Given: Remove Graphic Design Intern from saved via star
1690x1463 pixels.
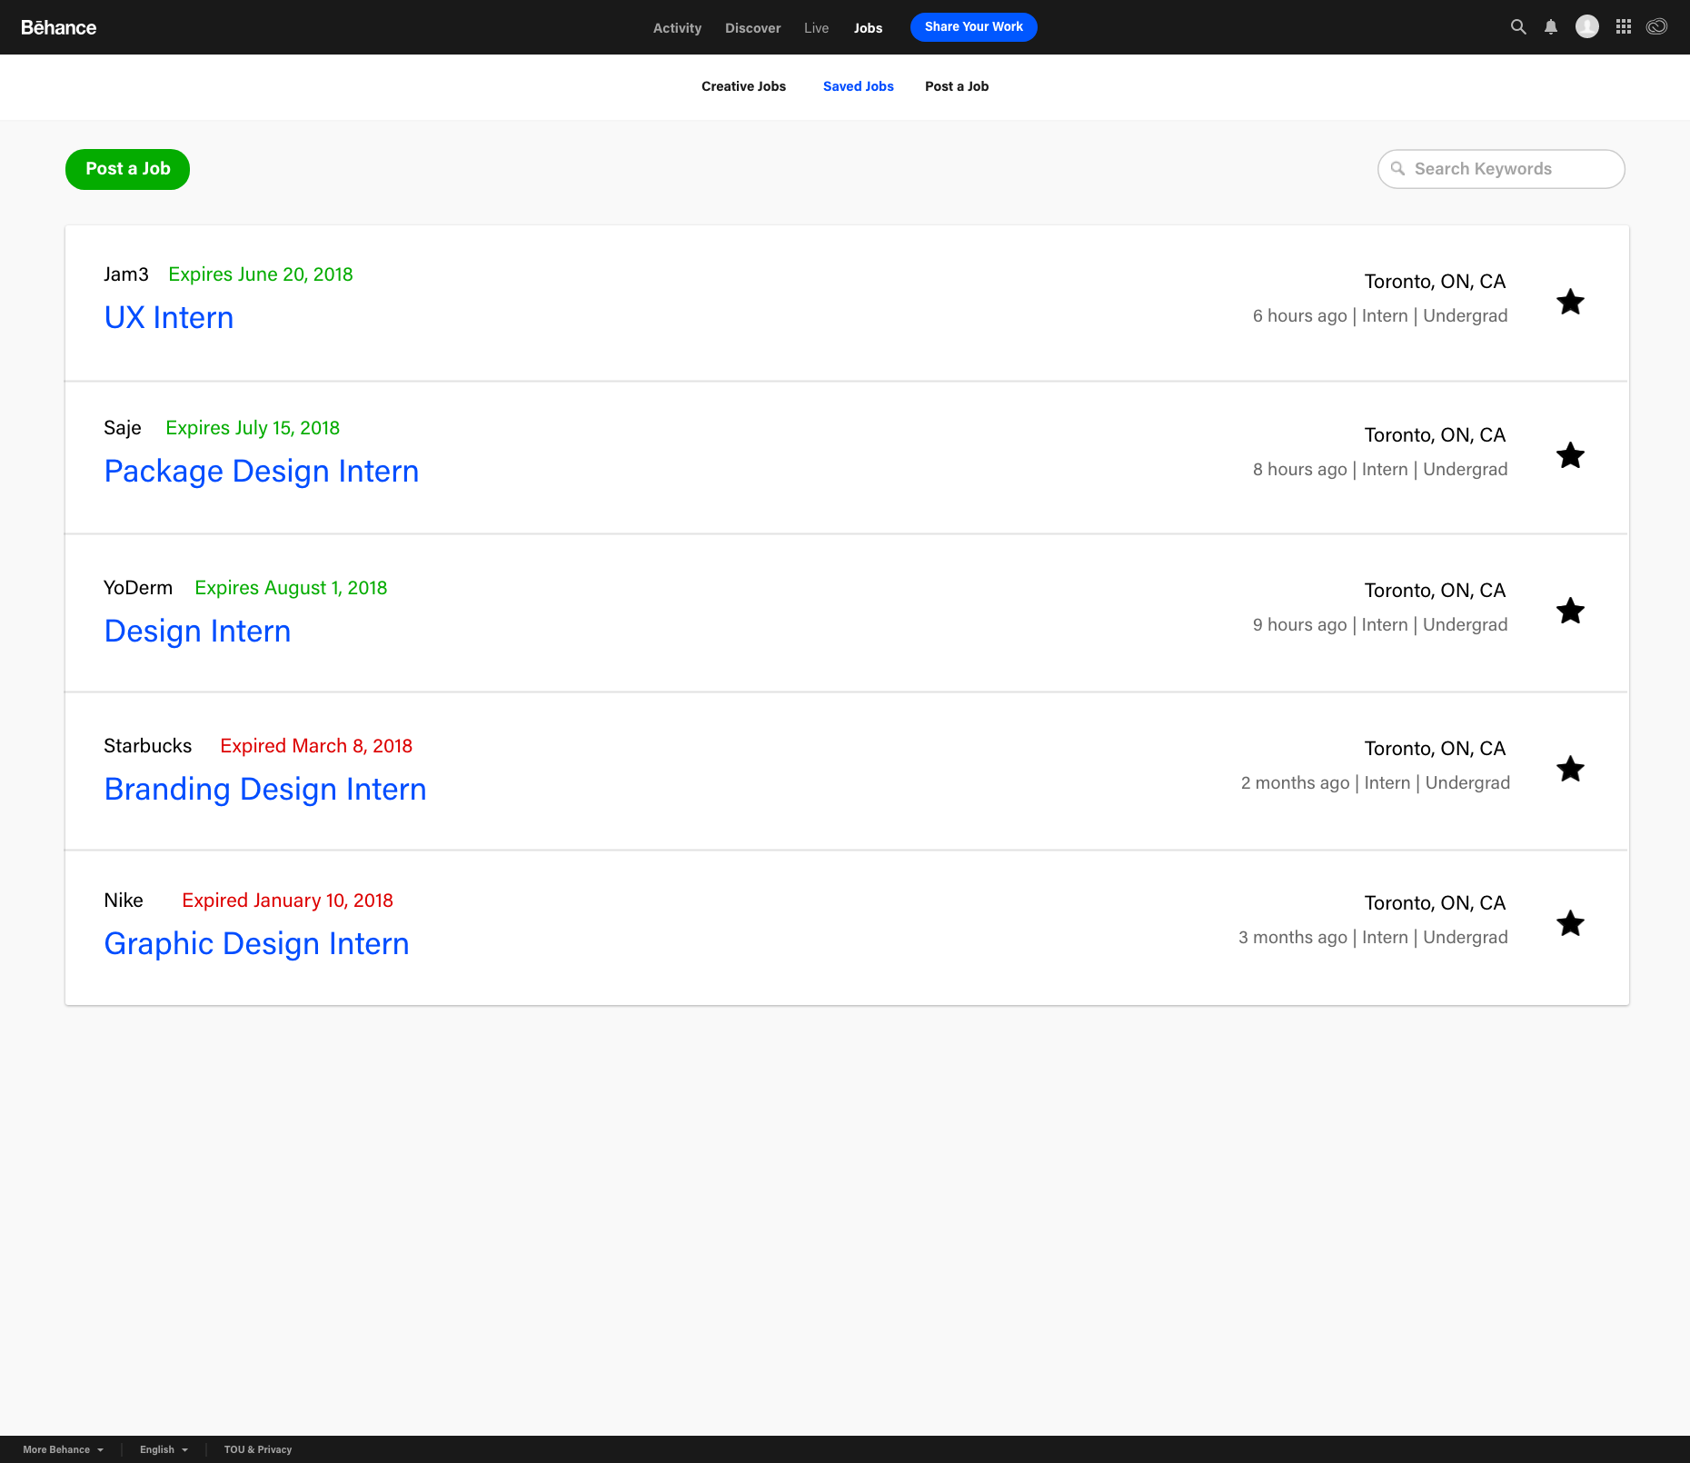Looking at the screenshot, I should coord(1570,923).
